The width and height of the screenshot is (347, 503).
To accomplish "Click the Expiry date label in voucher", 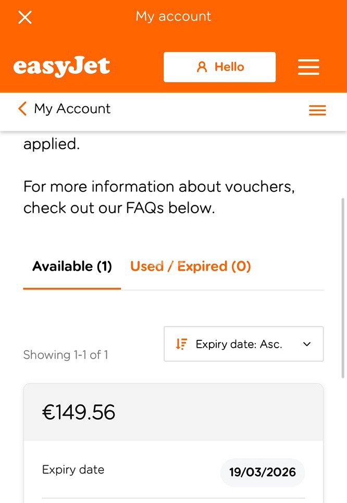I will 73,470.
